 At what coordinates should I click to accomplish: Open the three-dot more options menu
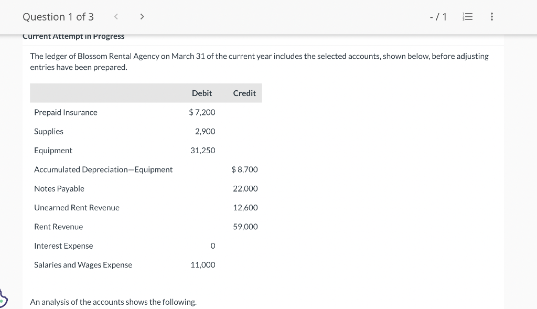tap(491, 17)
